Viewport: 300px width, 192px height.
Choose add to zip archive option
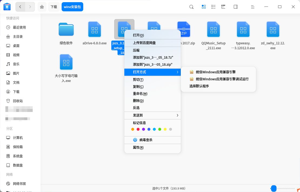coord(152,65)
